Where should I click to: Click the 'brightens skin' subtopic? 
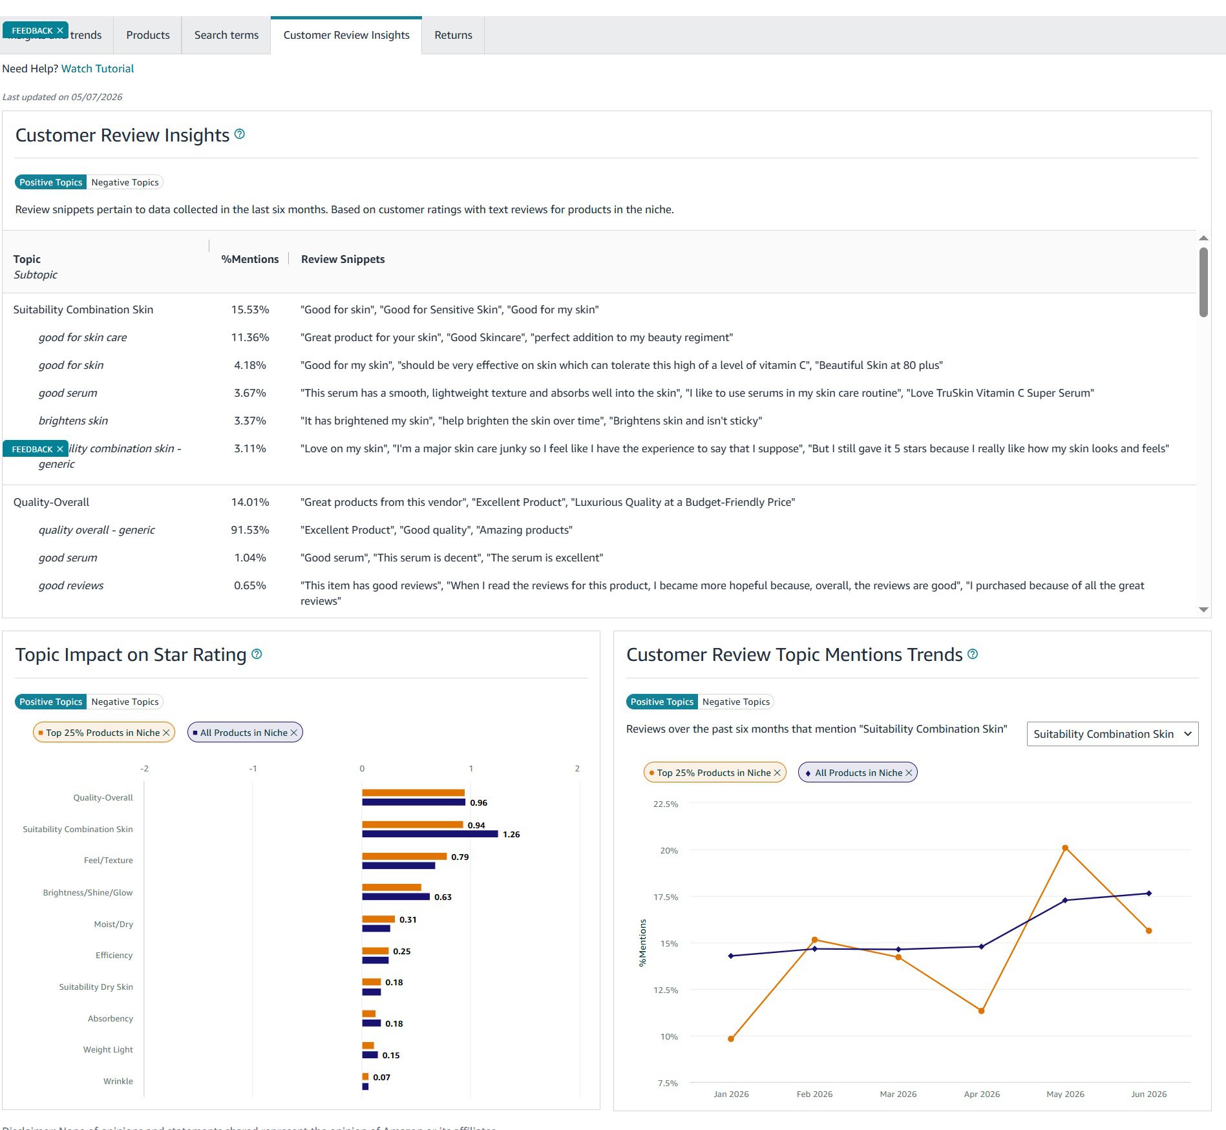point(73,421)
